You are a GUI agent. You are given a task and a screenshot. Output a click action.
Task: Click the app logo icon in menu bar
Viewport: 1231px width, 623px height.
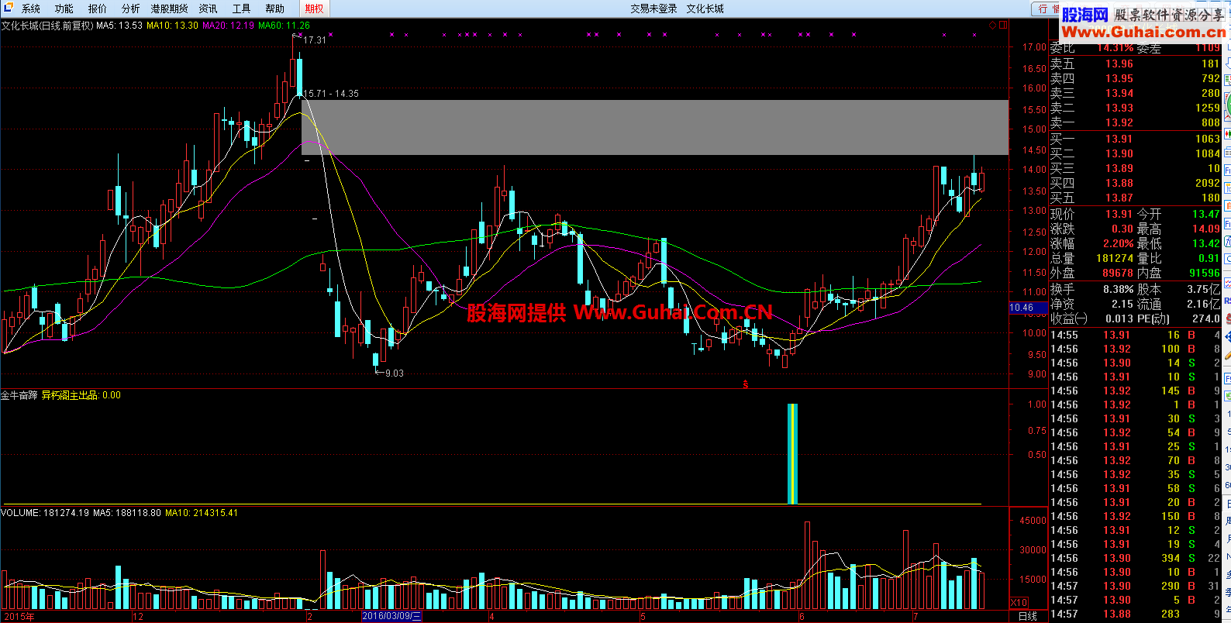click(9, 9)
